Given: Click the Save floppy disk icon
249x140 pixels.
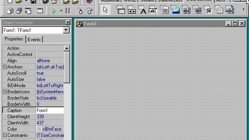Looking at the screenshot, I should point(33,2).
